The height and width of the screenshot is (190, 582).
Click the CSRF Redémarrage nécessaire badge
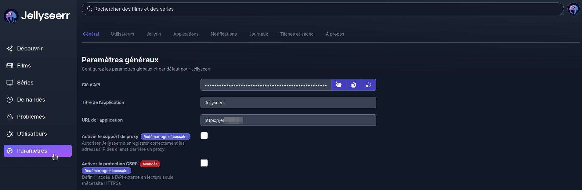tap(107, 171)
